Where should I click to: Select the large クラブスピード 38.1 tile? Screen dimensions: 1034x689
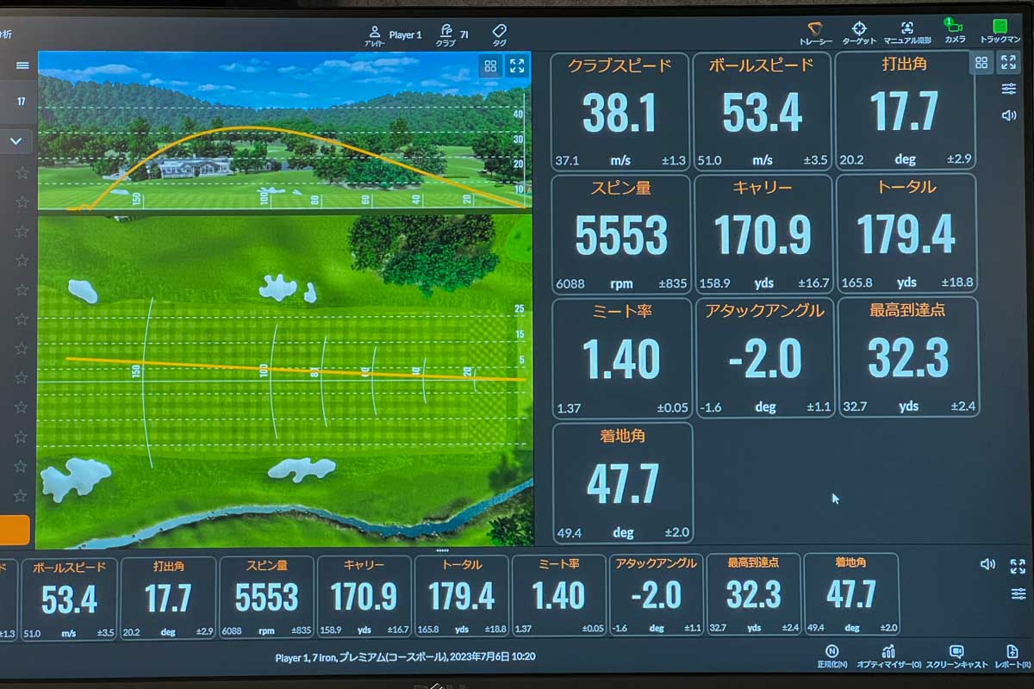pos(620,111)
